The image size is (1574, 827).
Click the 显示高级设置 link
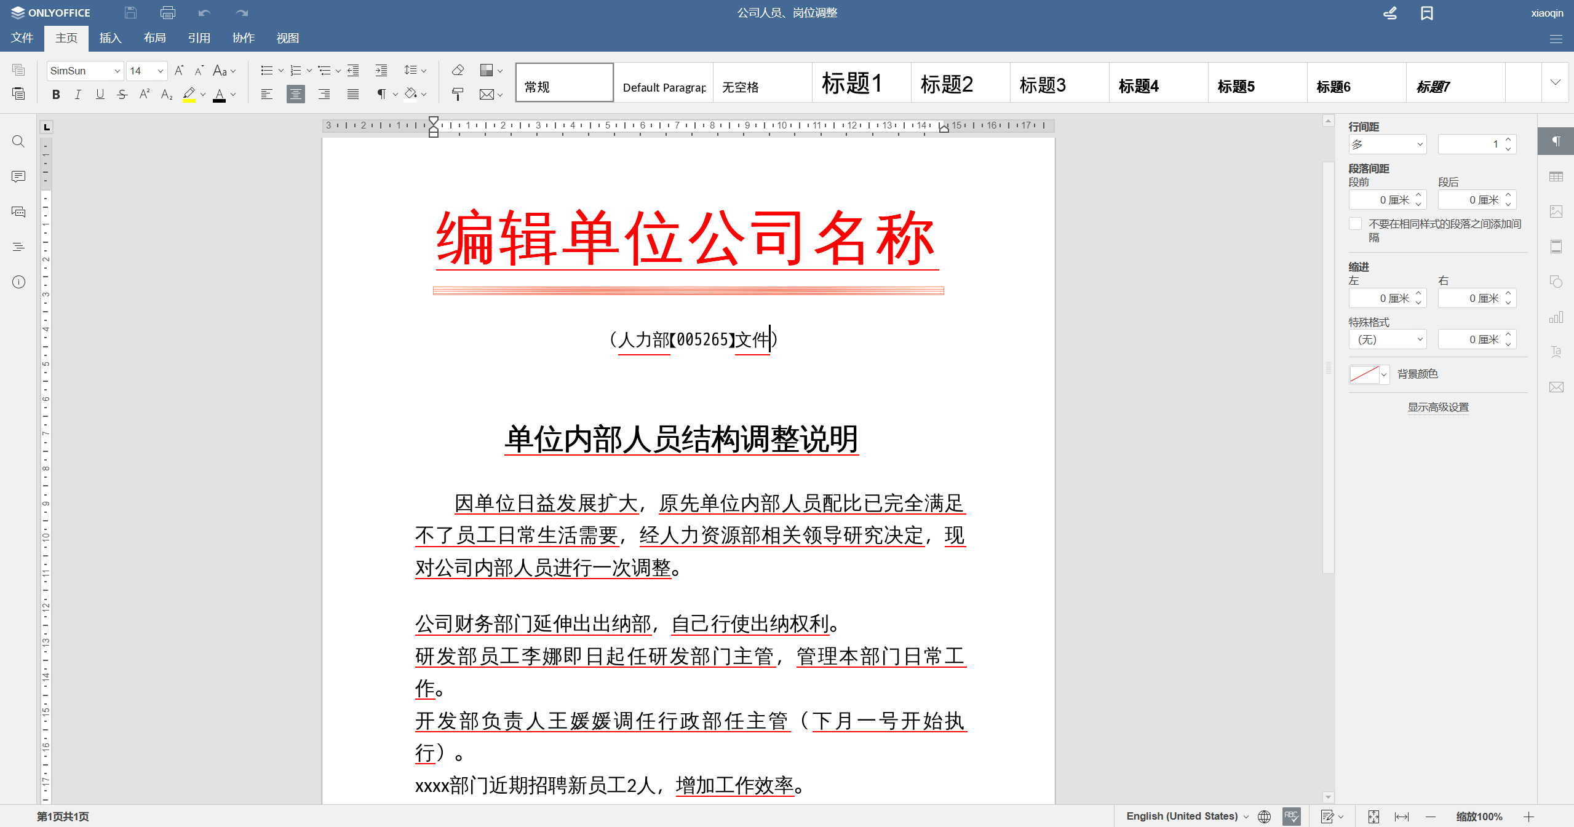1438,407
